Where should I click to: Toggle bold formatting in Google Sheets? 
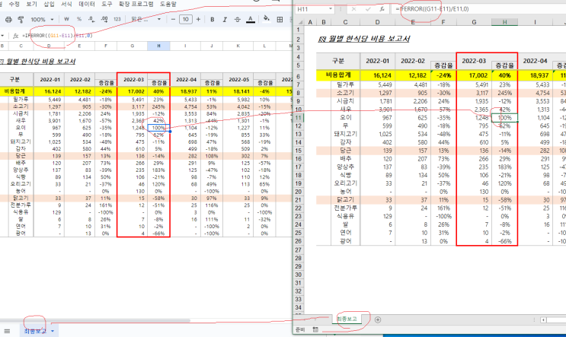[213, 20]
